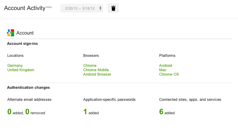Select the Mac platform link
This screenshot has height=133, width=238.
coord(163,70)
